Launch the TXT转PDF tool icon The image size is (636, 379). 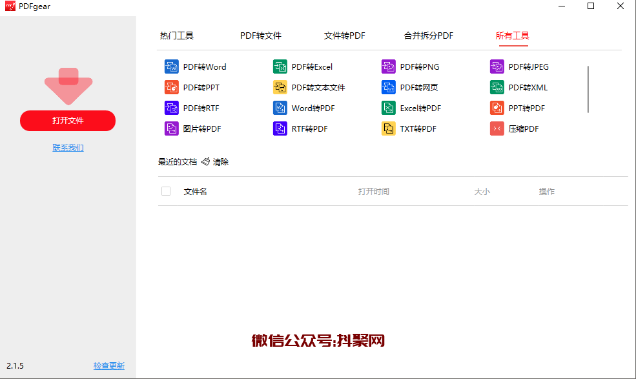[x=389, y=128]
